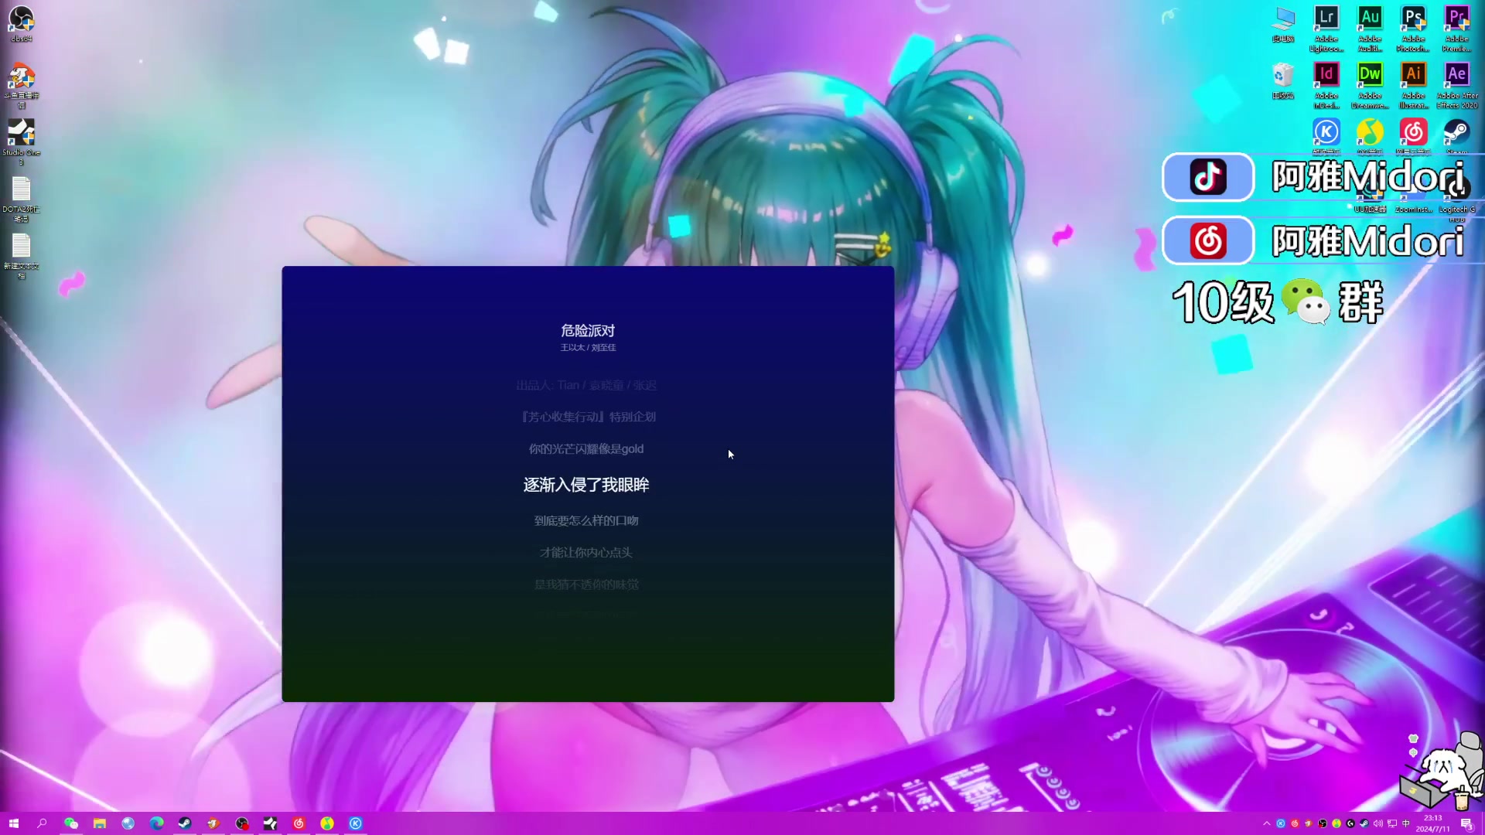1485x835 pixels.
Task: Open the NetEase Cloud Music desktop shortcut
Action: (1413, 135)
